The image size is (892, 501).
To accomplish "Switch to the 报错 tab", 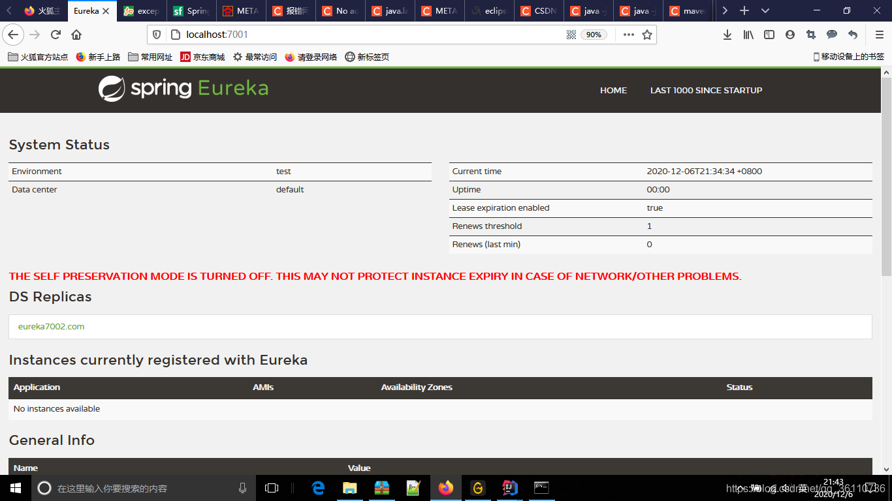I will pyautogui.click(x=291, y=11).
